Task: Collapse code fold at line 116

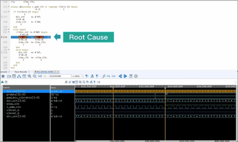Action: (x=9, y=11)
